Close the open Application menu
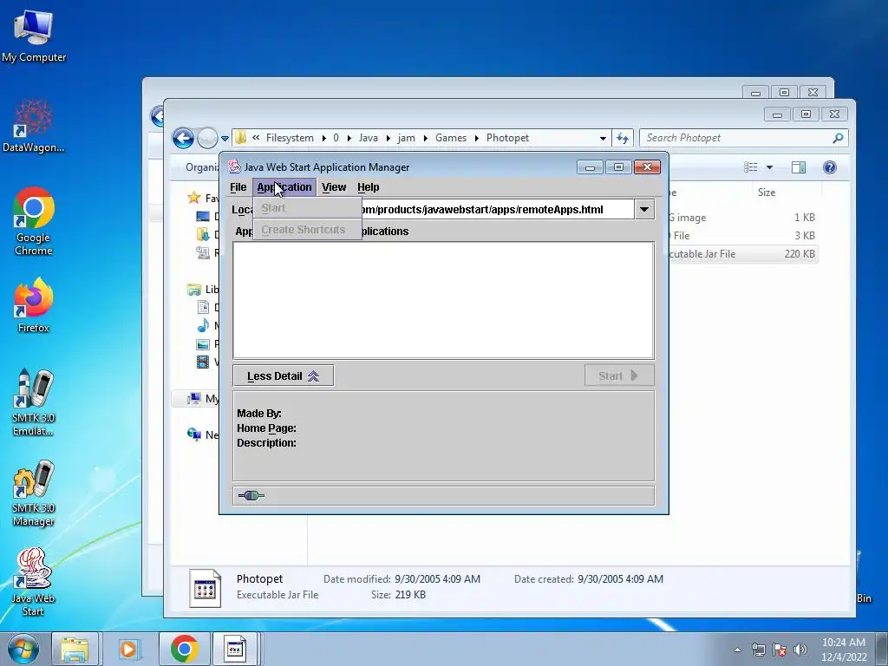This screenshot has height=666, width=888. coord(284,187)
